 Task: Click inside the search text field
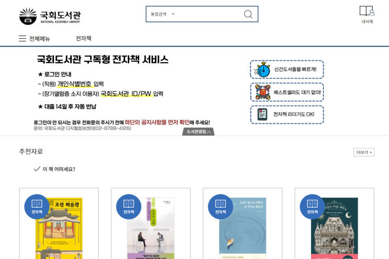click(x=208, y=14)
